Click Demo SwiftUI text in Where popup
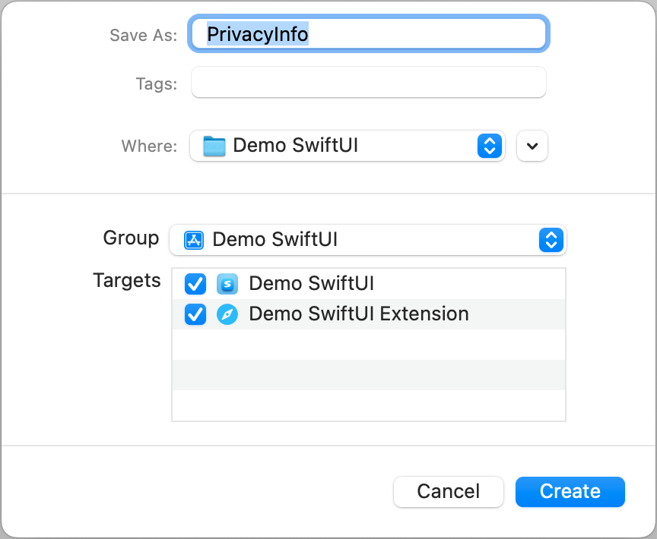657x539 pixels. 295,146
